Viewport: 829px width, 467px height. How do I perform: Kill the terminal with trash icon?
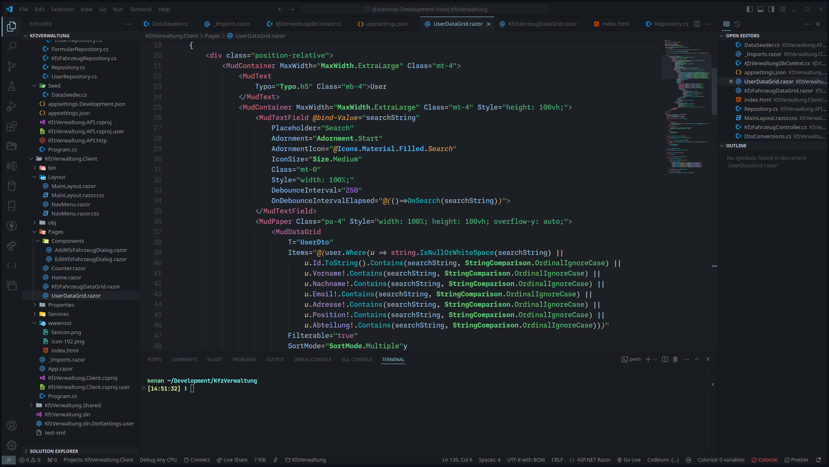tap(675, 359)
